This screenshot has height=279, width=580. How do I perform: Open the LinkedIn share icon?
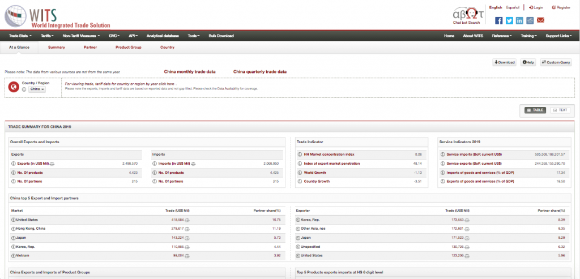(x=520, y=21)
